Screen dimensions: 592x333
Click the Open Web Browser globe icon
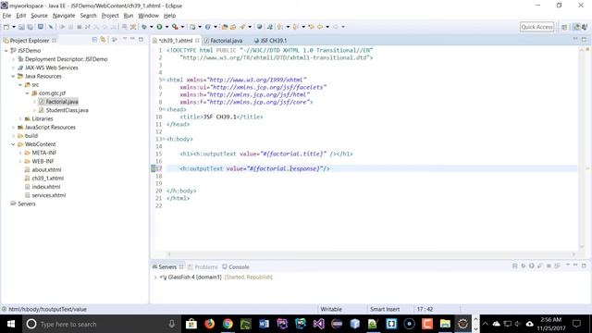click(259, 27)
